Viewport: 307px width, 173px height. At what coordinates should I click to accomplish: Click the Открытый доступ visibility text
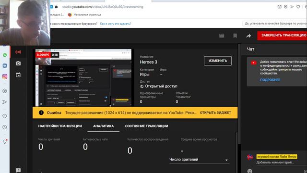pyautogui.click(x=161, y=86)
